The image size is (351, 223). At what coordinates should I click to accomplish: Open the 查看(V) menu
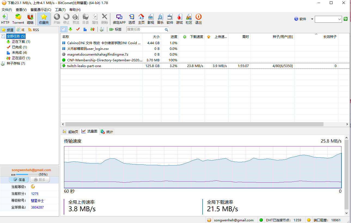(21, 10)
